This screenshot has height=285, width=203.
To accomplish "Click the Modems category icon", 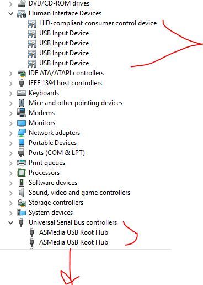I will point(22,113).
